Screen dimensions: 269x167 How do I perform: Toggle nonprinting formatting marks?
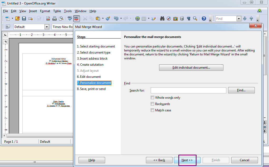(x=189, y=19)
